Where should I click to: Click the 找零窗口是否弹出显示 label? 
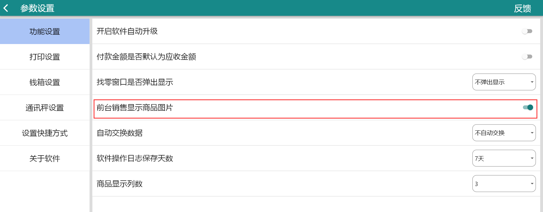(x=135, y=82)
